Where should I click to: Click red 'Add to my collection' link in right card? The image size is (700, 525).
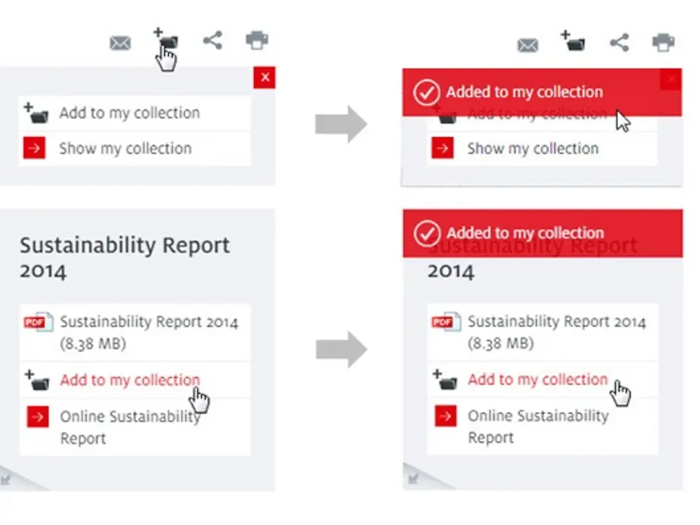point(538,379)
